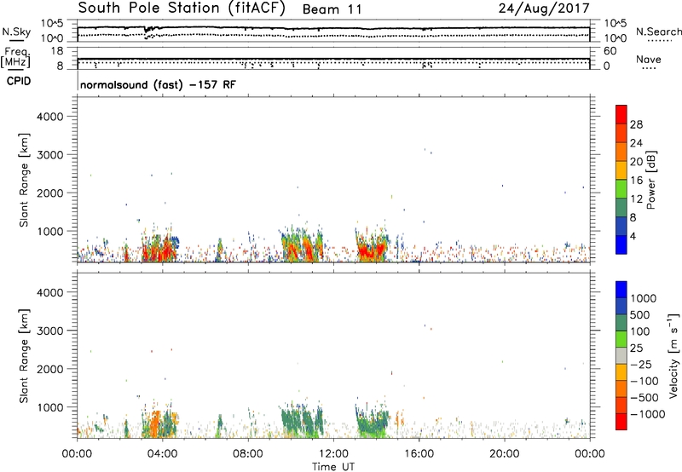The image size is (682, 472).
Task: Click the 'CPID' label
Action: point(19,81)
